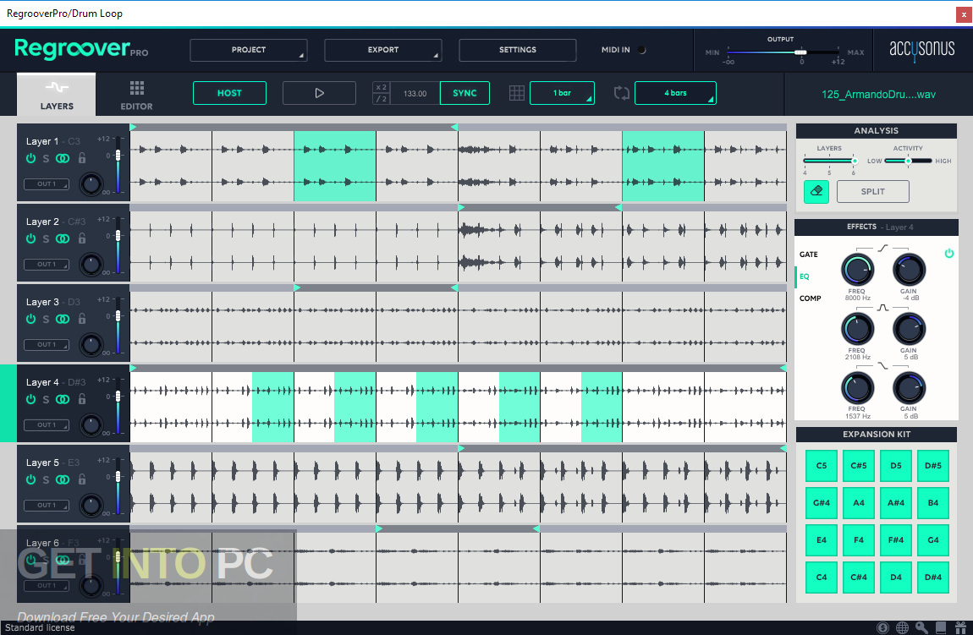Open the SETTINGS menu

(518, 50)
